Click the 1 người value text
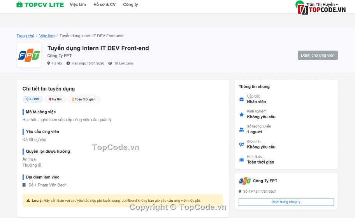The image size is (355, 218). pos(255,132)
